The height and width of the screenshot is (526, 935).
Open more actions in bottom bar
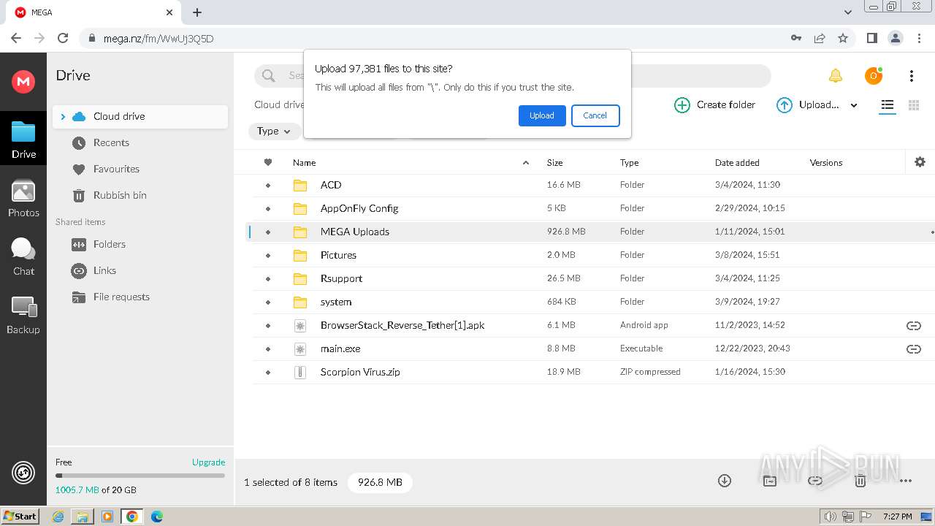point(906,481)
